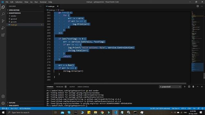Change UTF-8 encoding in status bar
Screen dimensions: 205x115
pos(184,109)
